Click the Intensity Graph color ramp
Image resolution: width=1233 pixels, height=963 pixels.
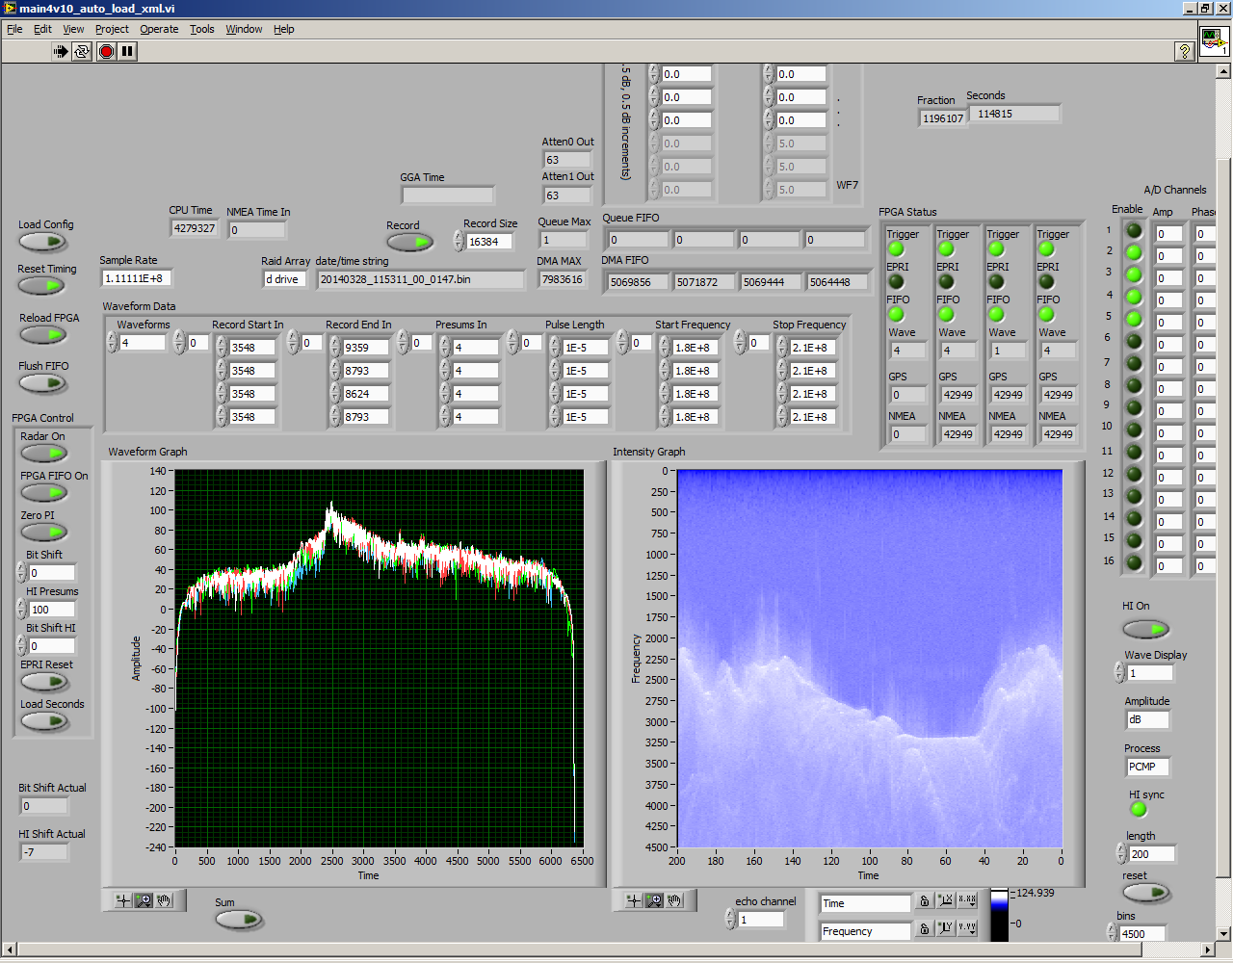tap(999, 914)
